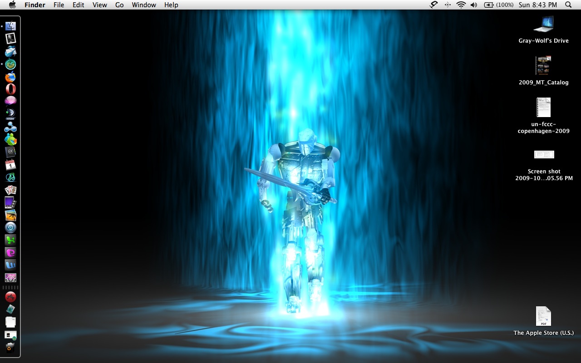
Task: Open the Apple menu
Action: click(x=12, y=5)
